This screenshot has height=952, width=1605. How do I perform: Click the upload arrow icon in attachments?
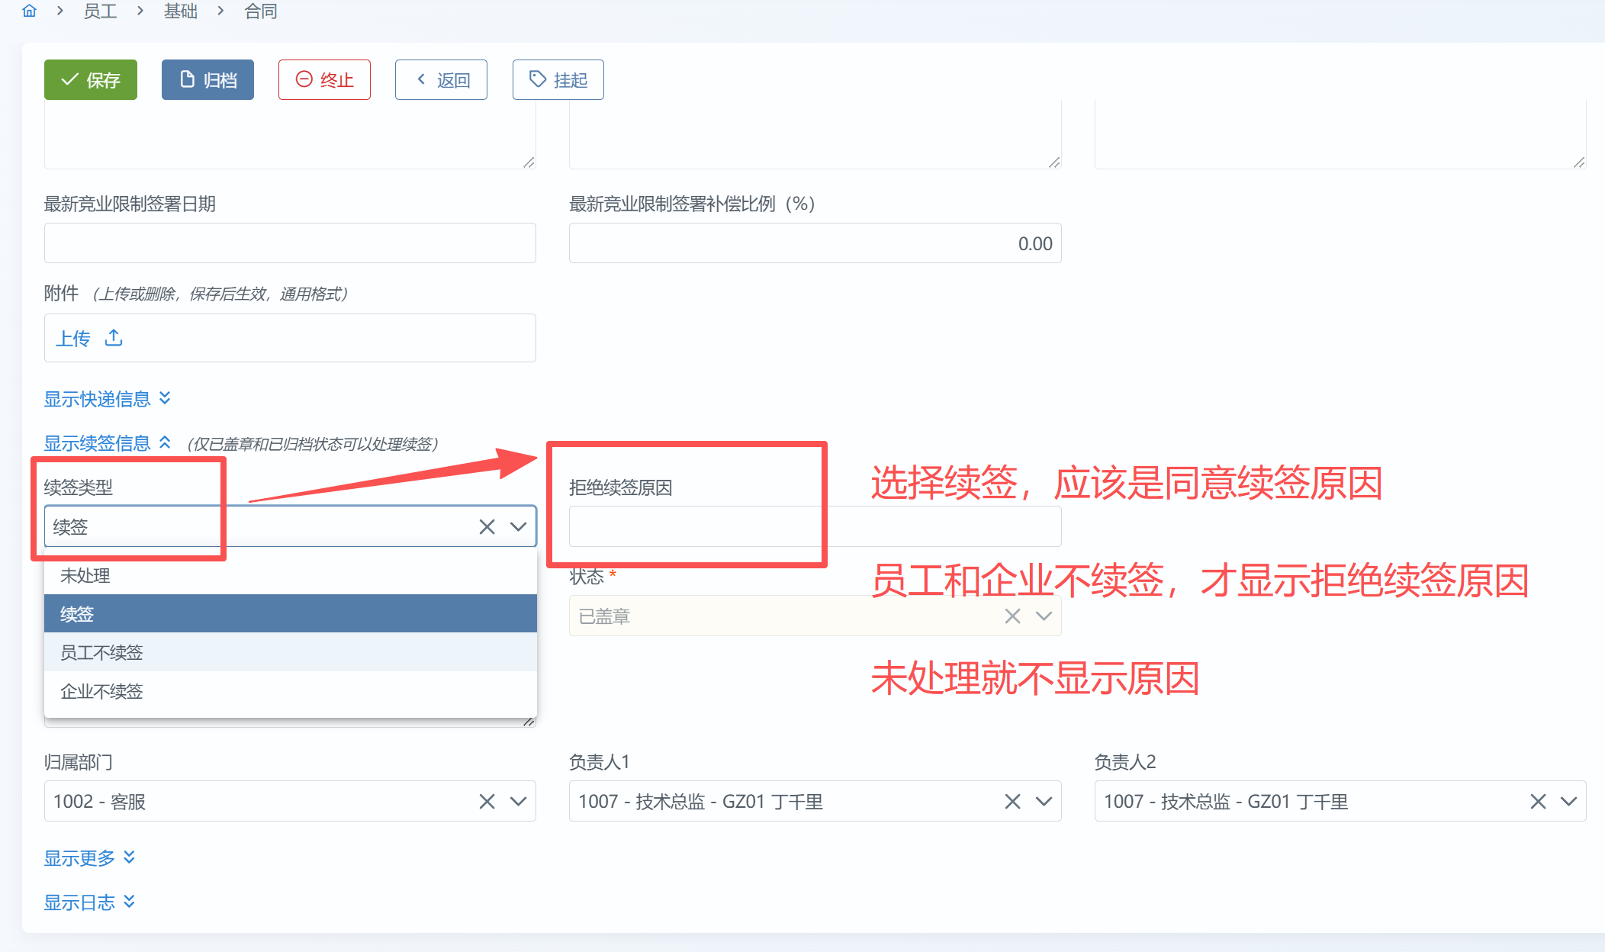pos(114,337)
